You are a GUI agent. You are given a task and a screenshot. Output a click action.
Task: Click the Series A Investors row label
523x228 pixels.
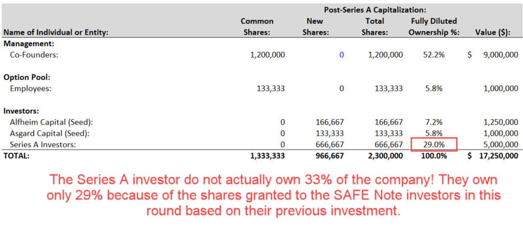coord(42,145)
